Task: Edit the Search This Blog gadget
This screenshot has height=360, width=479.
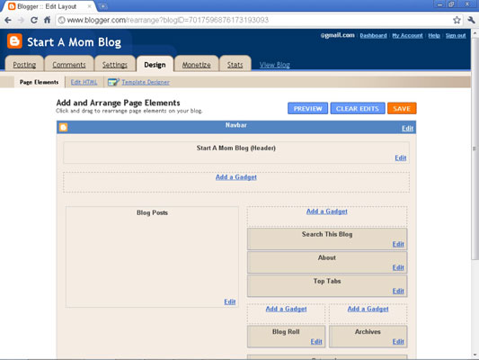Action: pyautogui.click(x=398, y=244)
